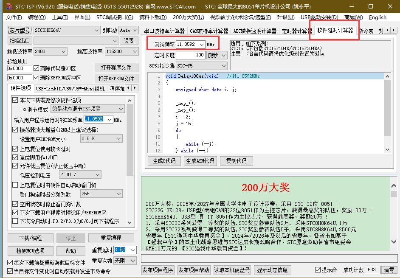Click the 芯片型号 button

pyautogui.click(x=20, y=30)
